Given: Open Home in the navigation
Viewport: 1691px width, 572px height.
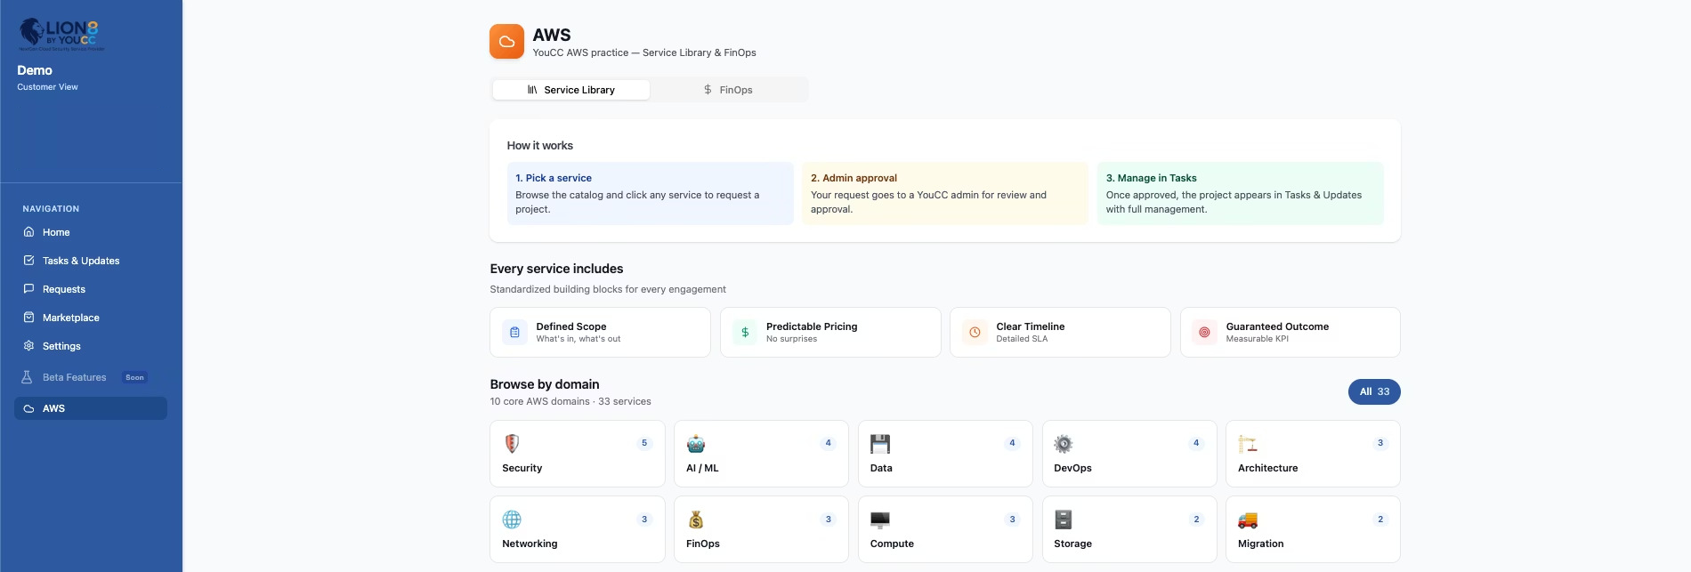Looking at the screenshot, I should coord(91,232).
